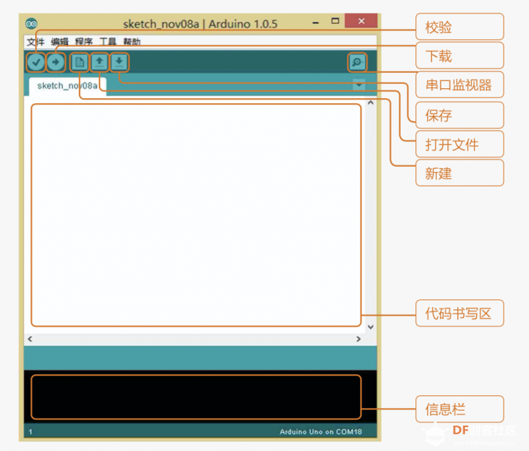Viewport: 529px width, 451px height.
Task: Click the Verify checkmark toolbar icon
Action: (36, 62)
